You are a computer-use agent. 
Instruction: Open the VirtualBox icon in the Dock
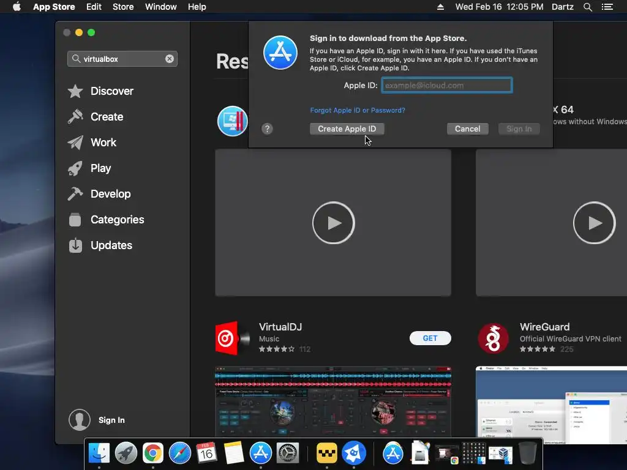coord(501,455)
